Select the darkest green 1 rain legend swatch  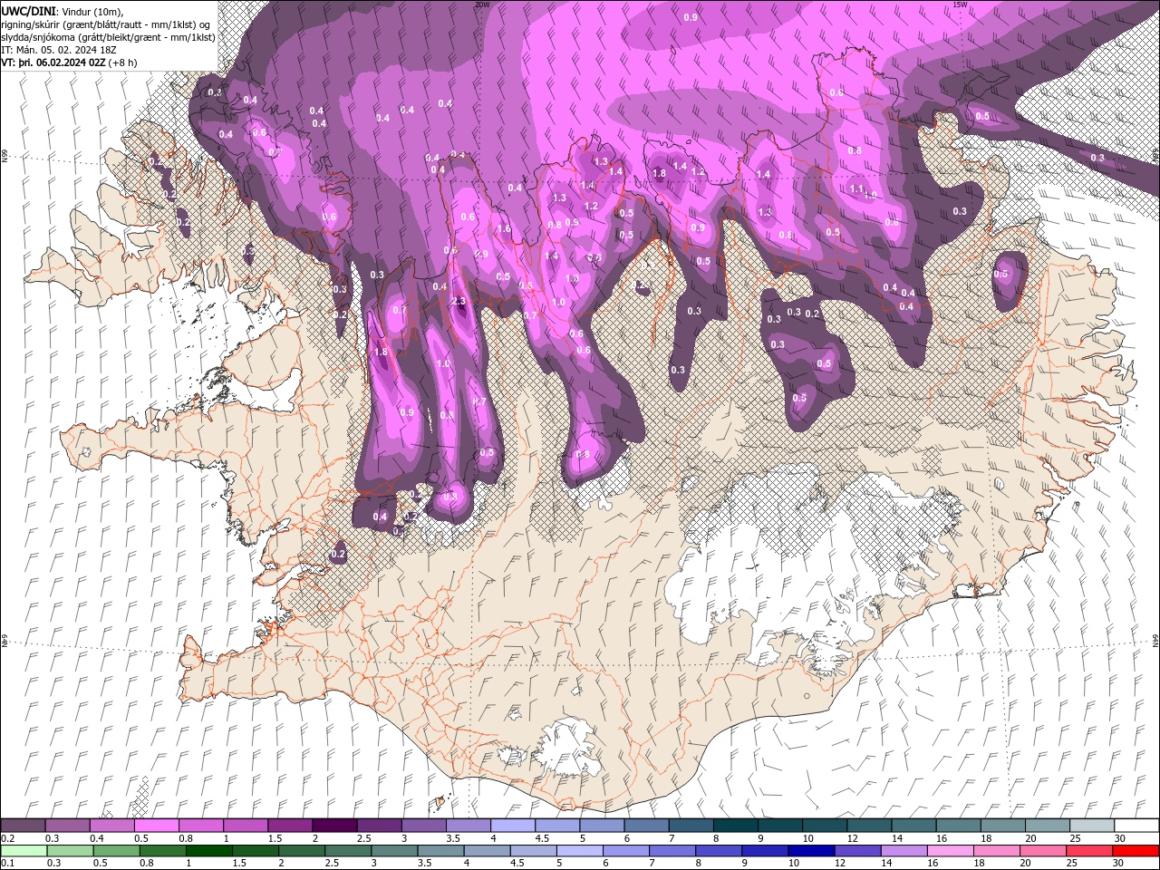(x=209, y=851)
